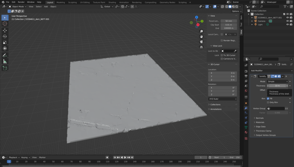Uncheck the Fill rim checkbox

(x=268, y=98)
